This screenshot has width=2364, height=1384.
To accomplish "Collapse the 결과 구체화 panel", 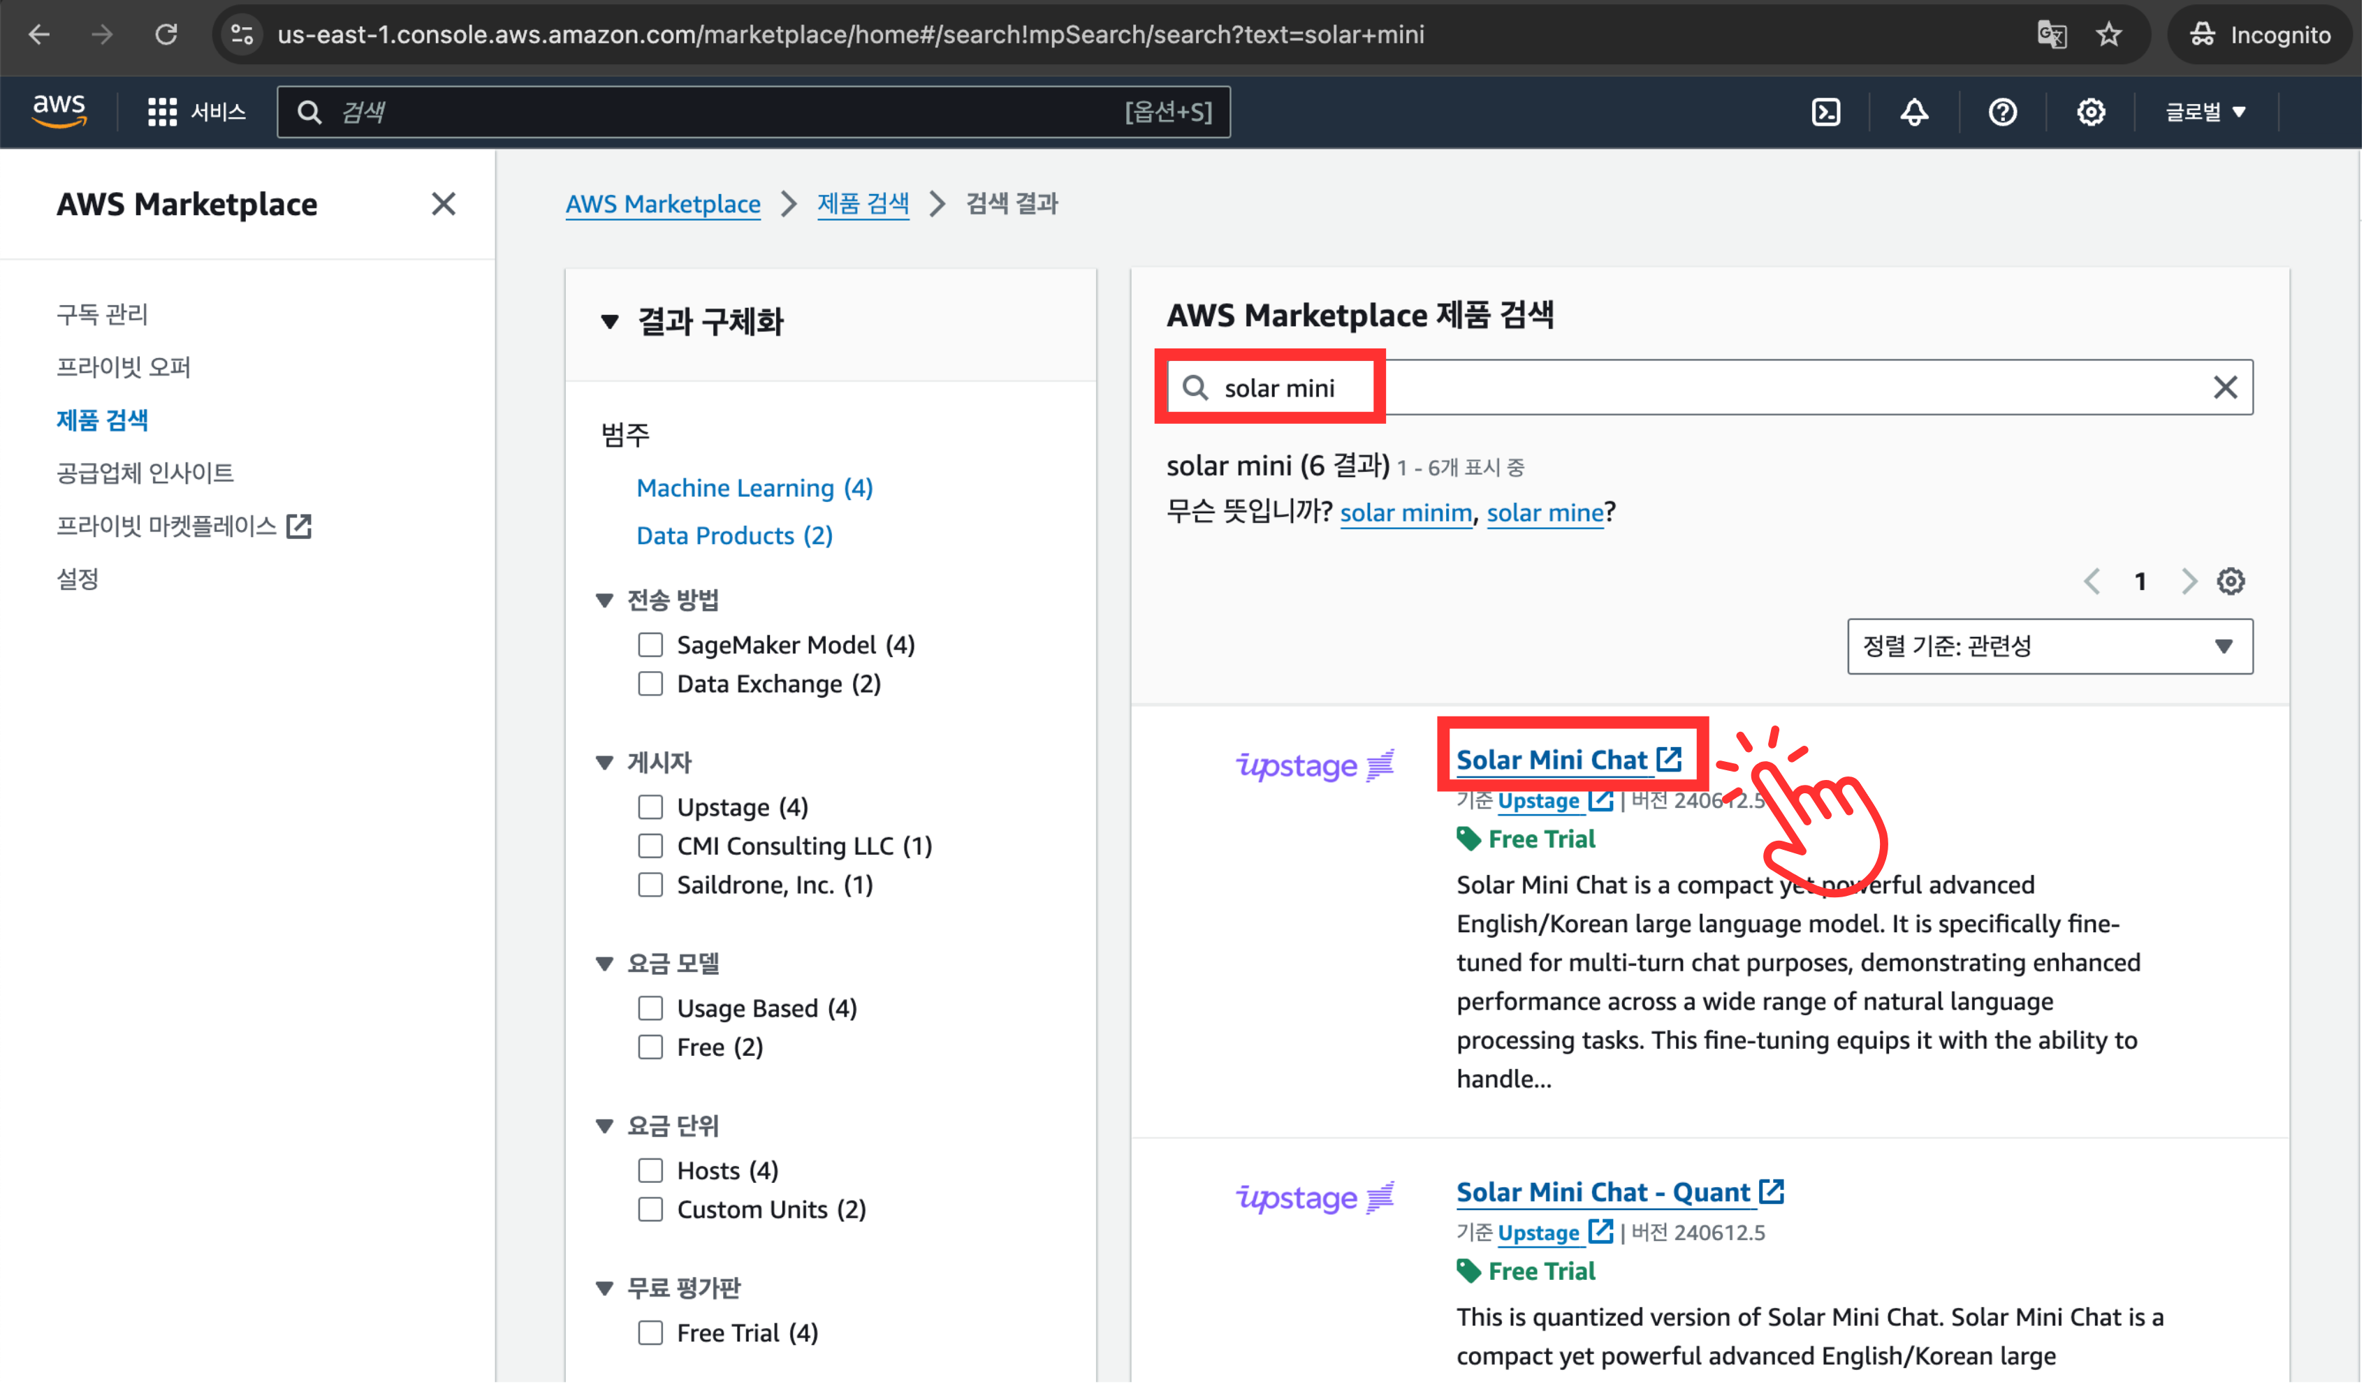I will 610,322.
